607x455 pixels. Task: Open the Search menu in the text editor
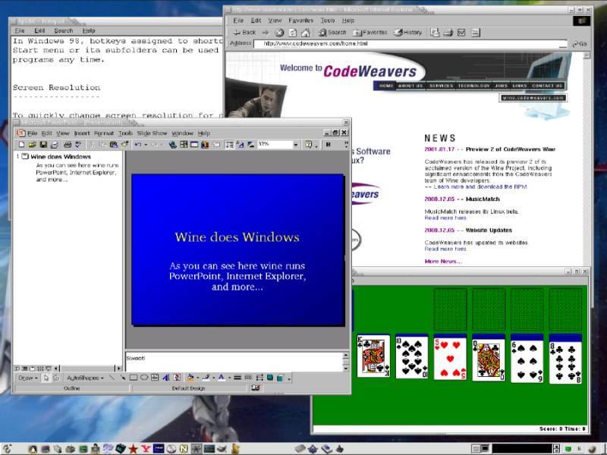(64, 30)
